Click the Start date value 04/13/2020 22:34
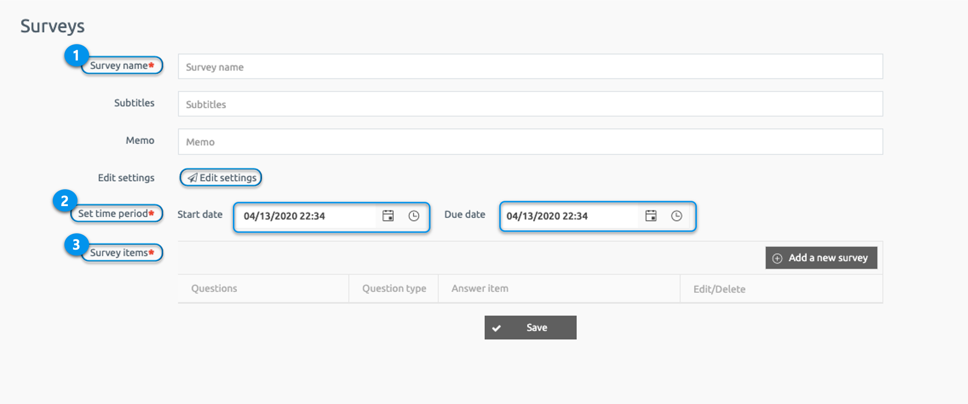 pos(284,216)
